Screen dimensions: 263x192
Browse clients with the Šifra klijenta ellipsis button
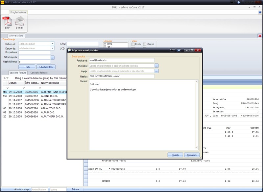53,57
